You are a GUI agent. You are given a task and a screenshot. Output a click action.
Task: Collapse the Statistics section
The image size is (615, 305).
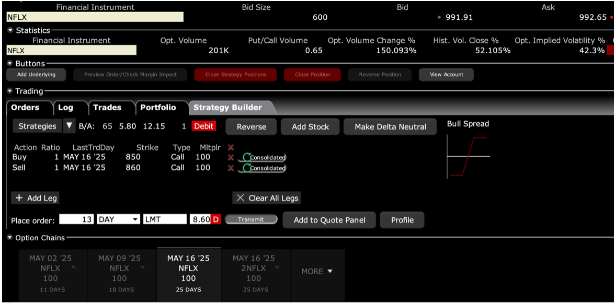(x=10, y=30)
